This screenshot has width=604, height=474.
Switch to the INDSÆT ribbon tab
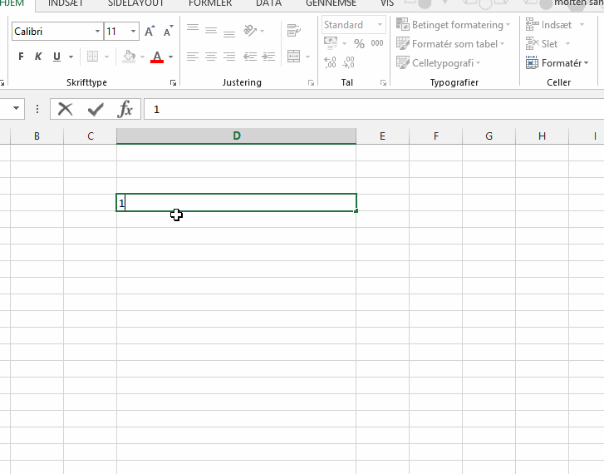(66, 3)
